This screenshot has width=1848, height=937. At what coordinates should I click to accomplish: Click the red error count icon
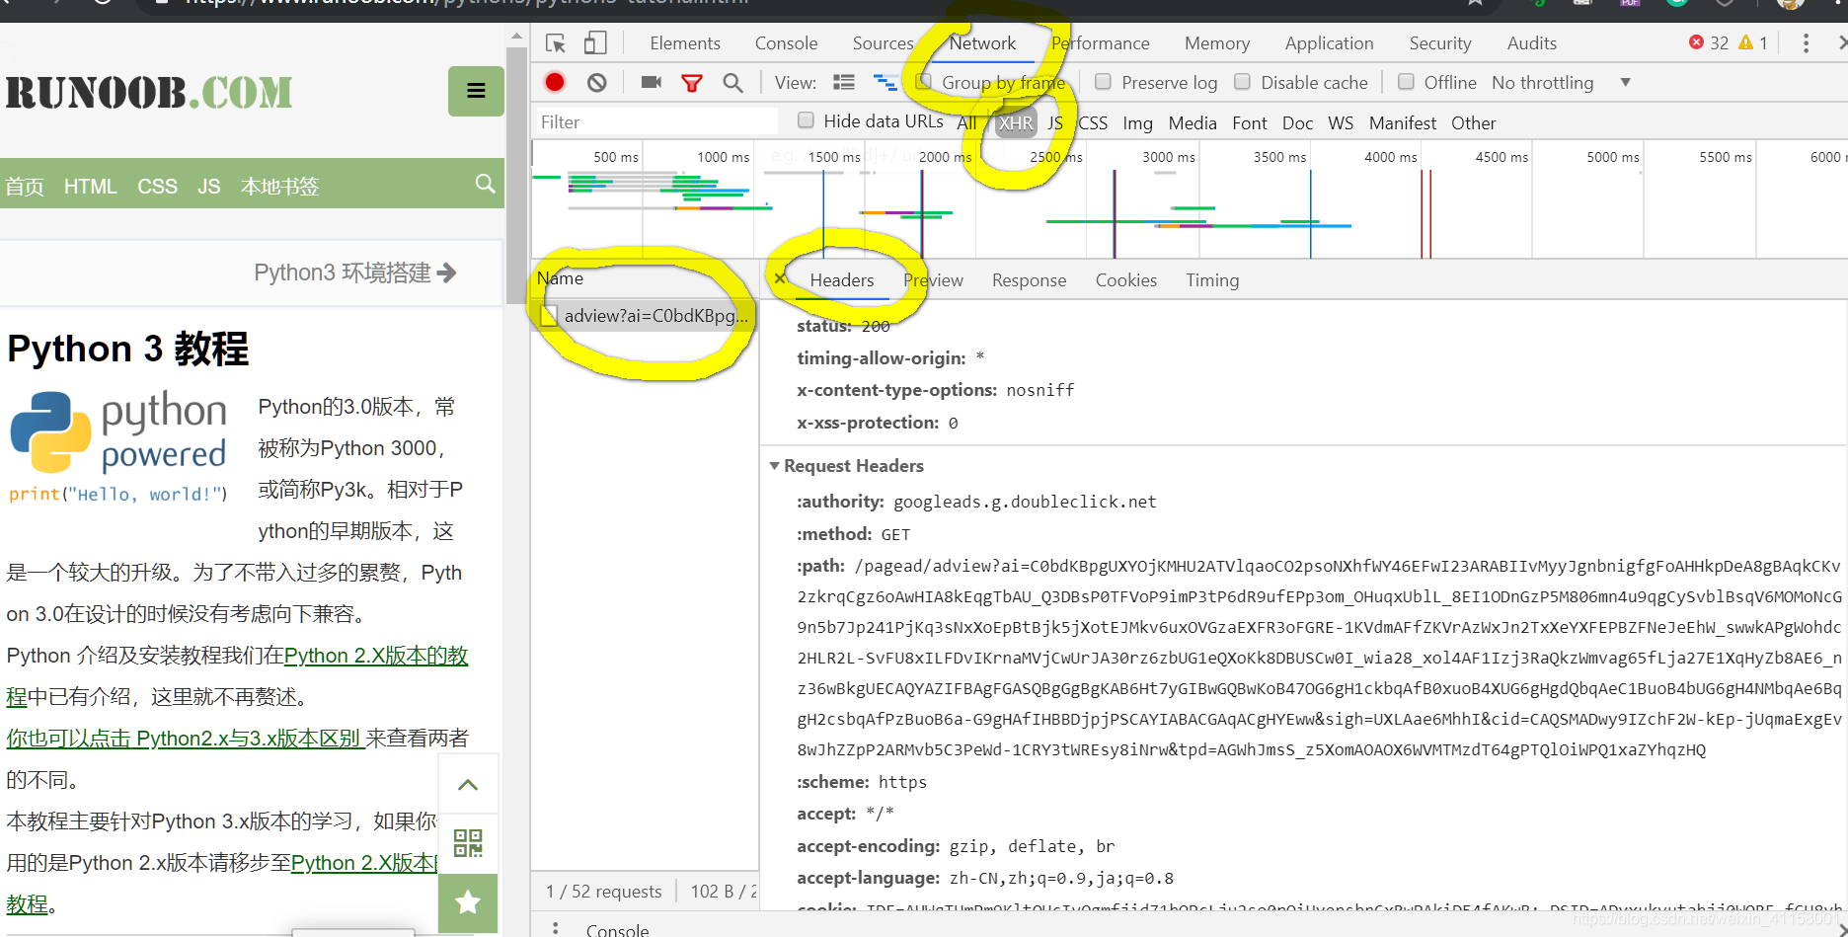1696,42
